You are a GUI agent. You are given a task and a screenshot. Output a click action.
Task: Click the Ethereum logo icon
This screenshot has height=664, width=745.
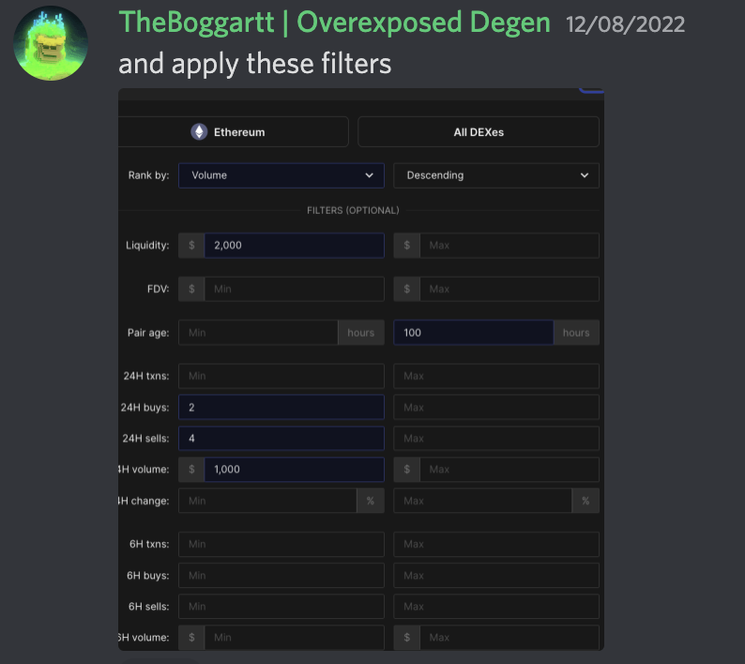(199, 132)
